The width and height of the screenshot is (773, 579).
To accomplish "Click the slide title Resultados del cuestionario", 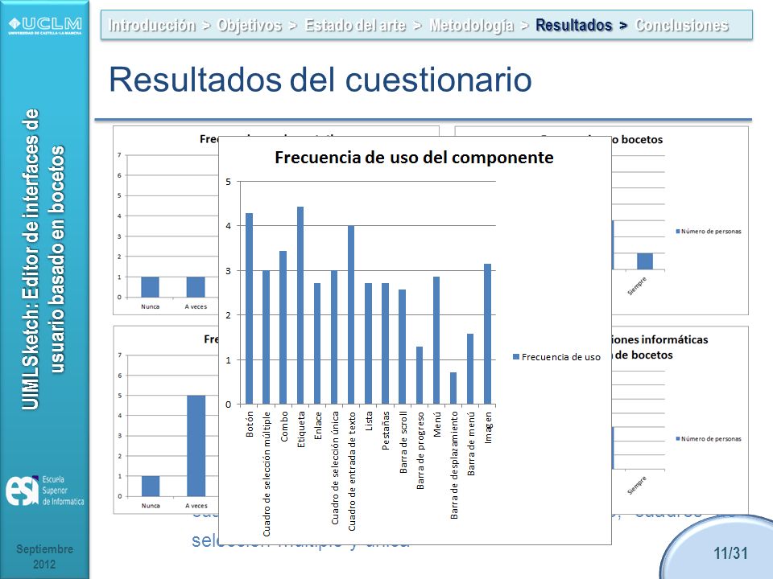I will point(320,80).
